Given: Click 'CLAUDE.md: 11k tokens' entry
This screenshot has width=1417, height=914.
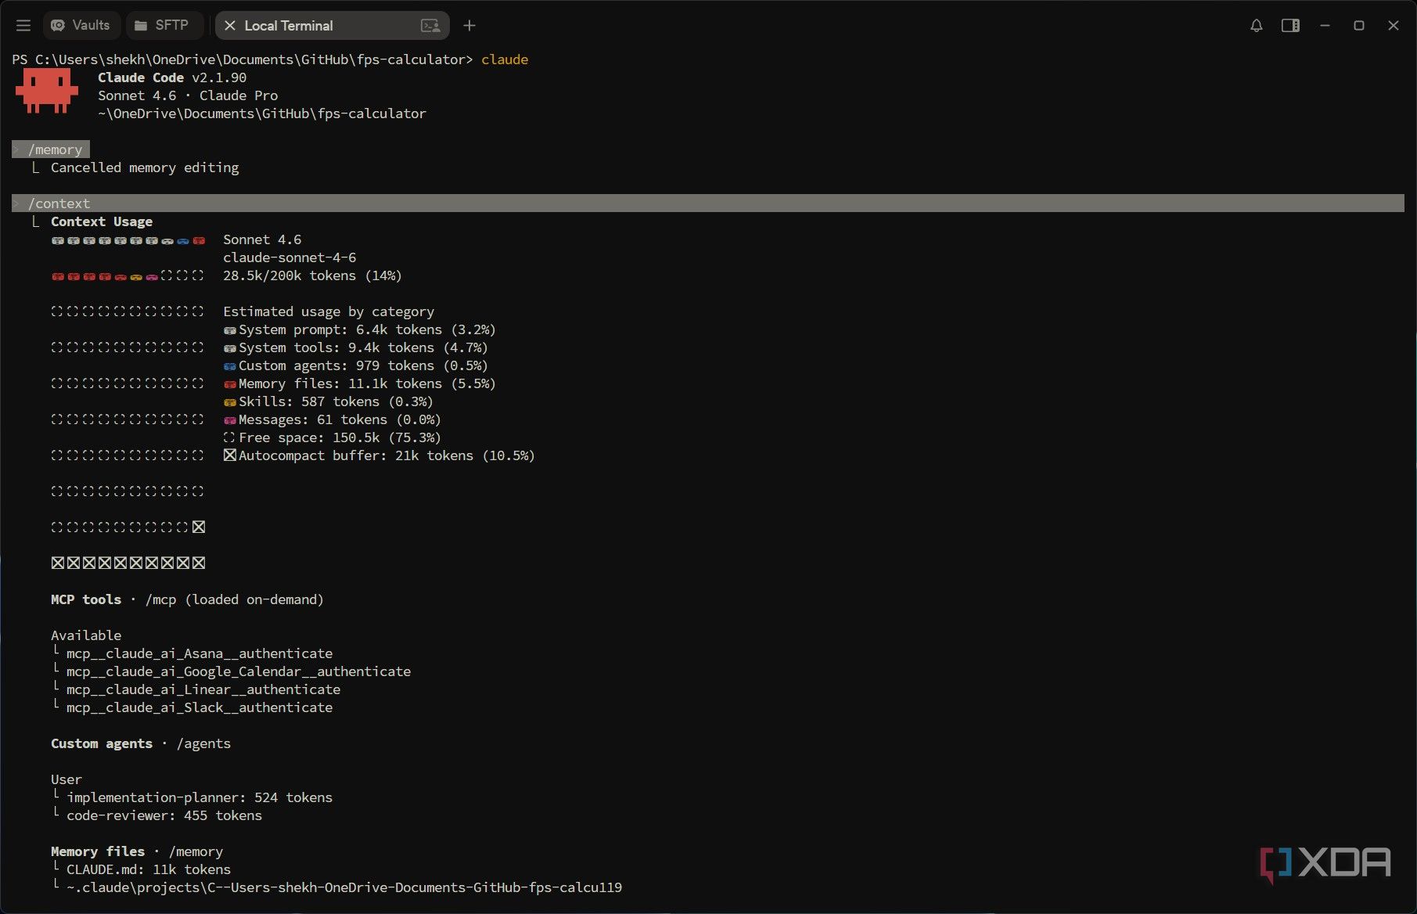Looking at the screenshot, I should [149, 869].
